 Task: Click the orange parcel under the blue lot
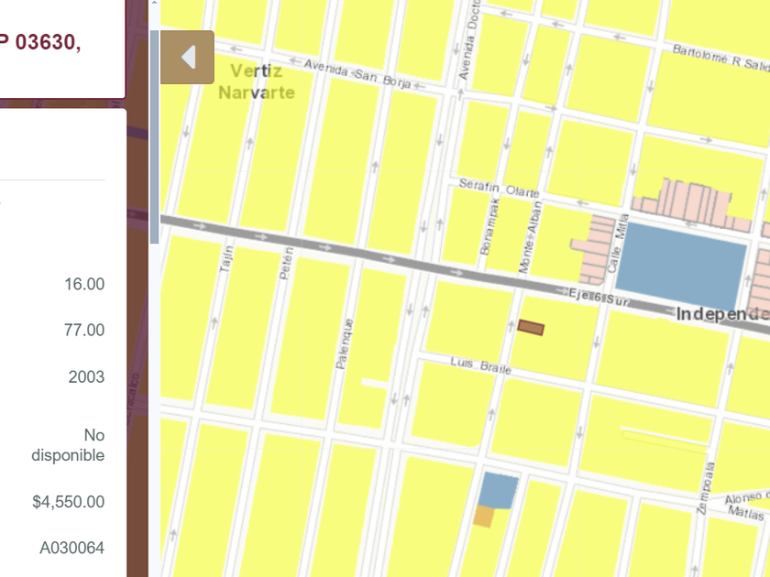coord(484,517)
